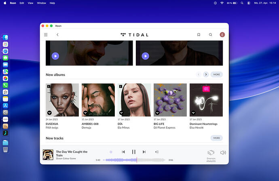
Task: Open the Help menu
Action: click(x=52, y=3)
